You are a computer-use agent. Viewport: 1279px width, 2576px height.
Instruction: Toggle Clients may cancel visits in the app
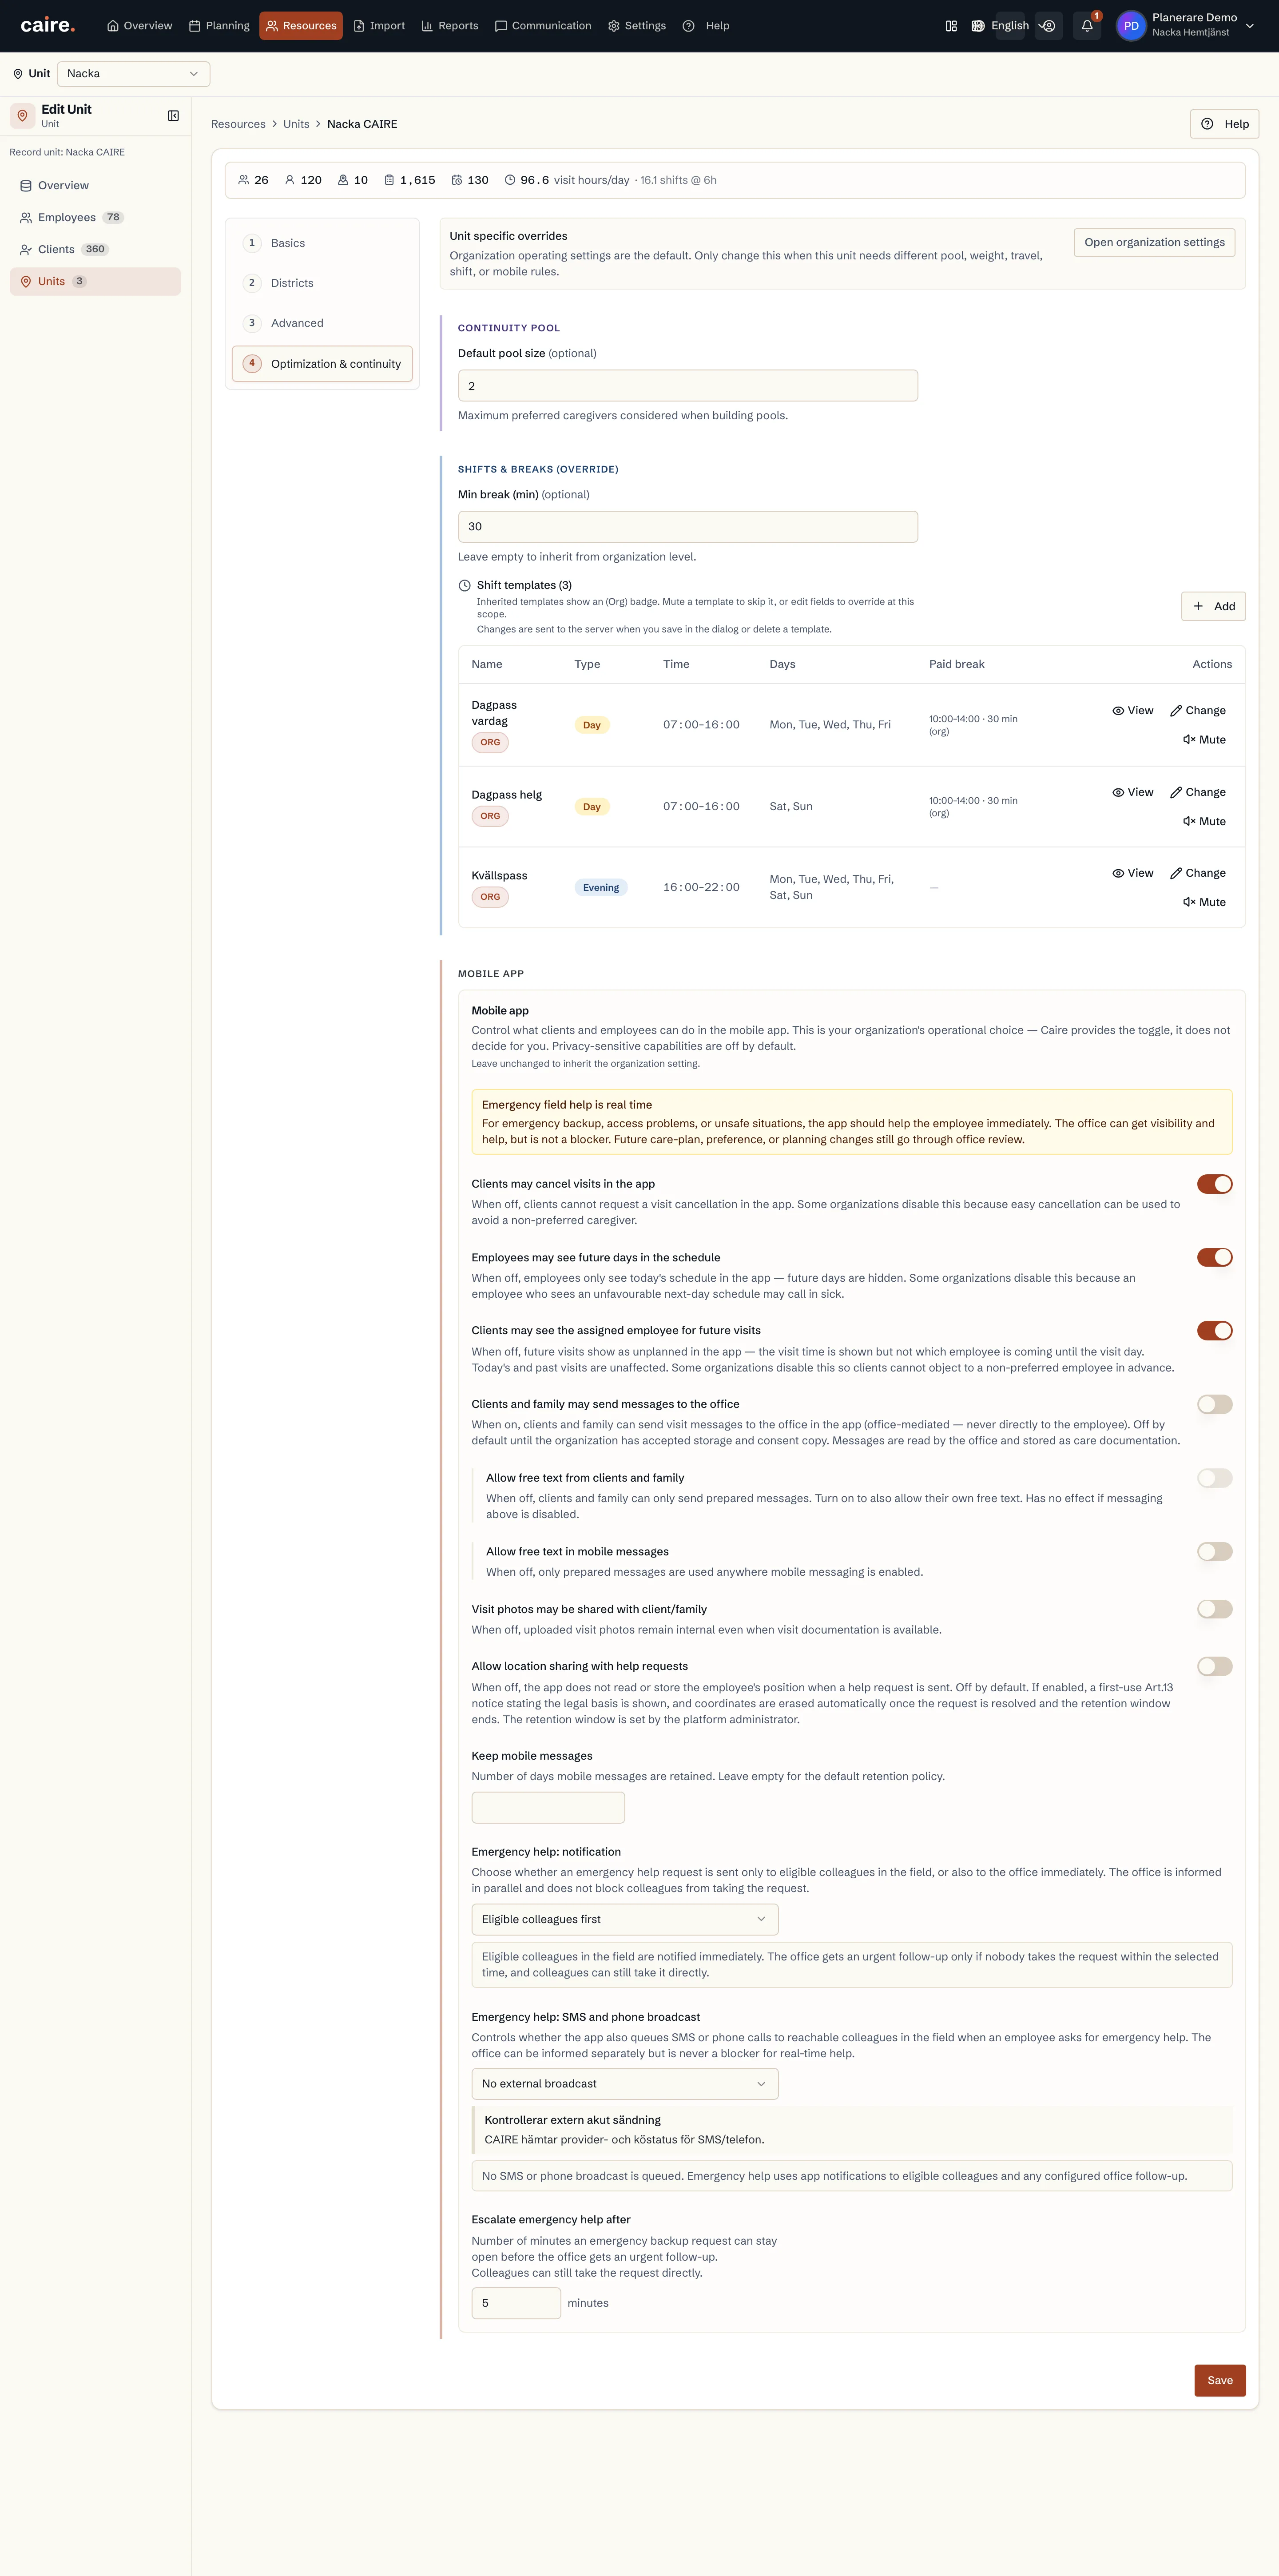pos(1214,1184)
